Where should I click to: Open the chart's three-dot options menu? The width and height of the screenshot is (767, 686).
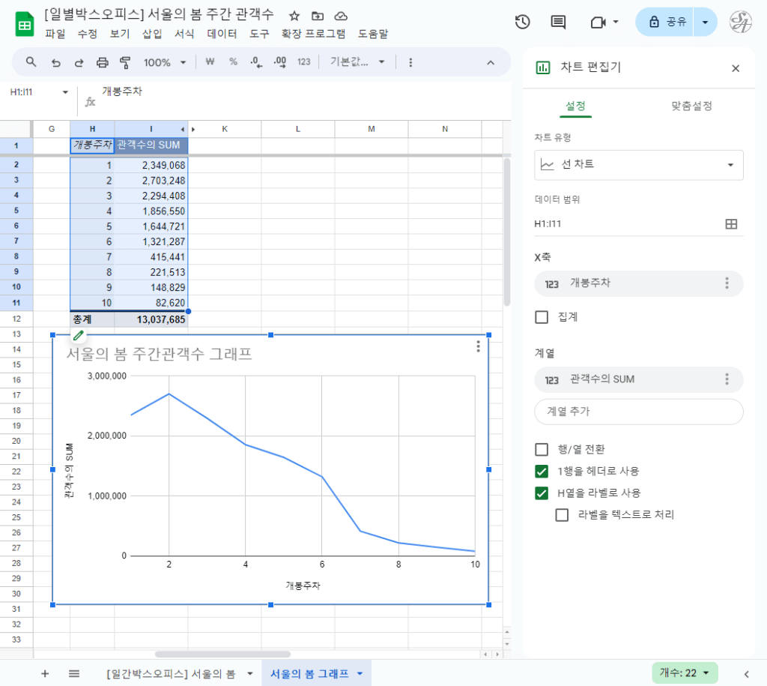479,346
